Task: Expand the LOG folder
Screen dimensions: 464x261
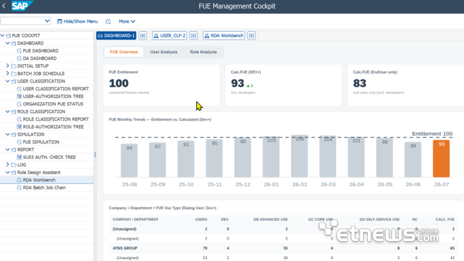Action: [8, 165]
